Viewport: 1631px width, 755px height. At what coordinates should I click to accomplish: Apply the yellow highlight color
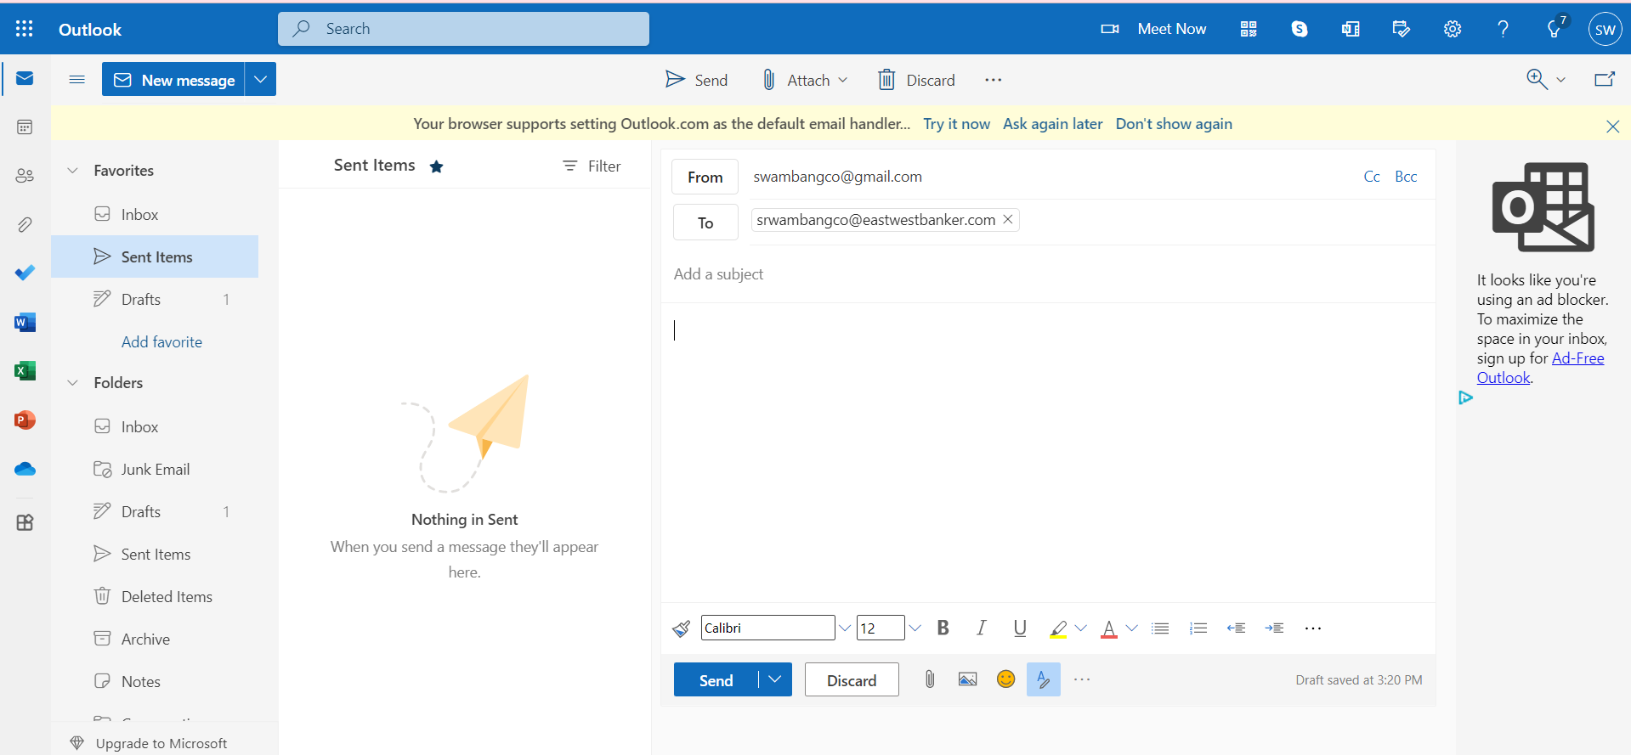click(x=1058, y=628)
